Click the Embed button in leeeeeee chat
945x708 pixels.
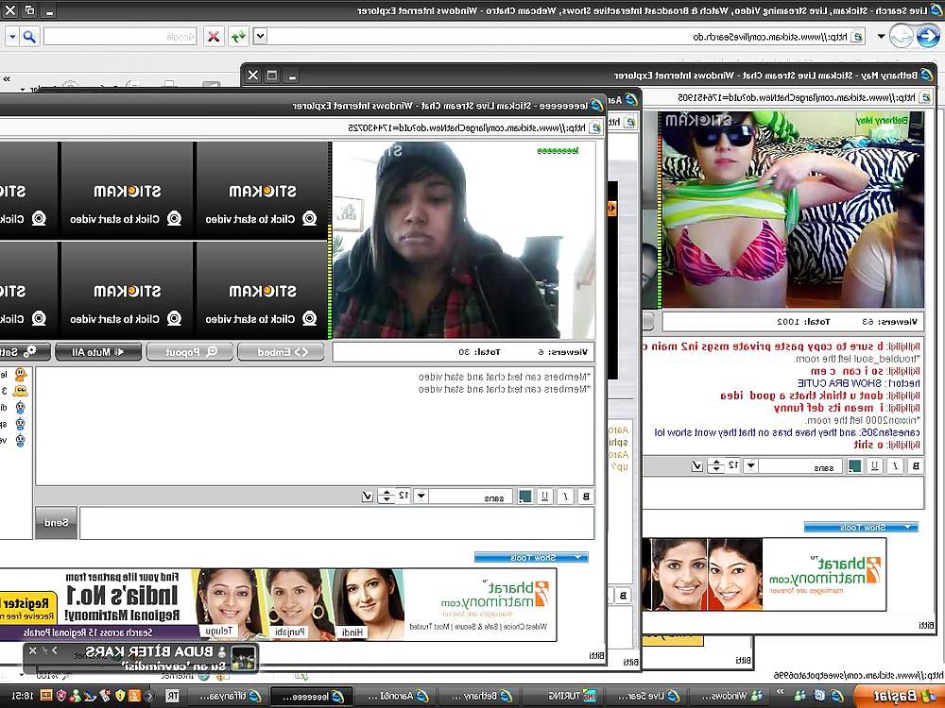click(282, 352)
